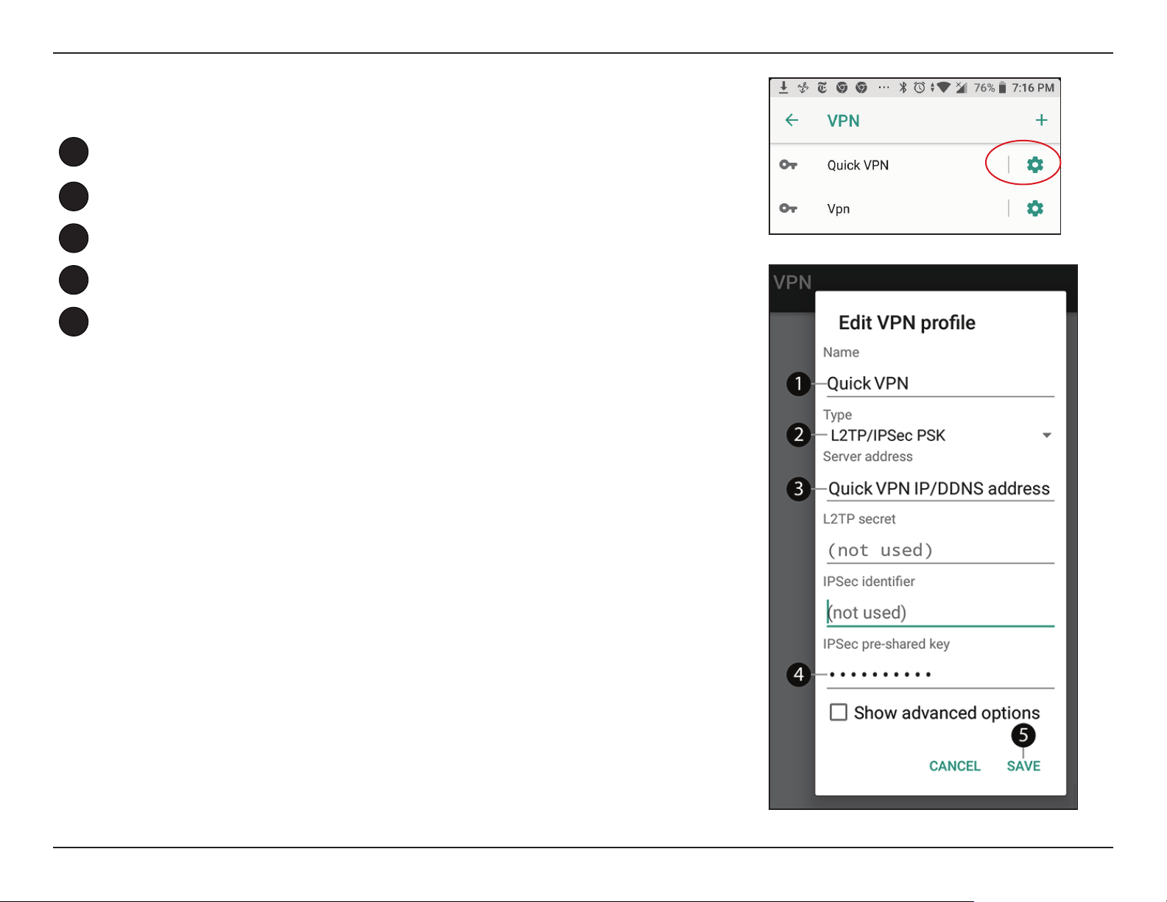Focus the L2TP secret field
This screenshot has height=902, width=1167.
click(940, 550)
